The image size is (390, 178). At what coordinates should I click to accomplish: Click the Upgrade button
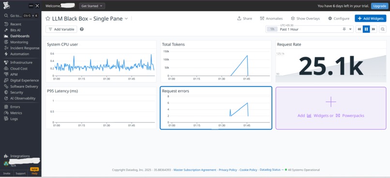pos(379,6)
